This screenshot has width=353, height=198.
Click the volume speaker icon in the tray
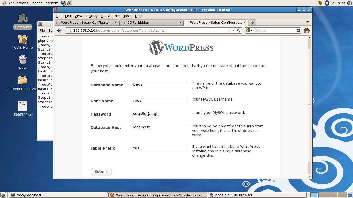click(349, 3)
